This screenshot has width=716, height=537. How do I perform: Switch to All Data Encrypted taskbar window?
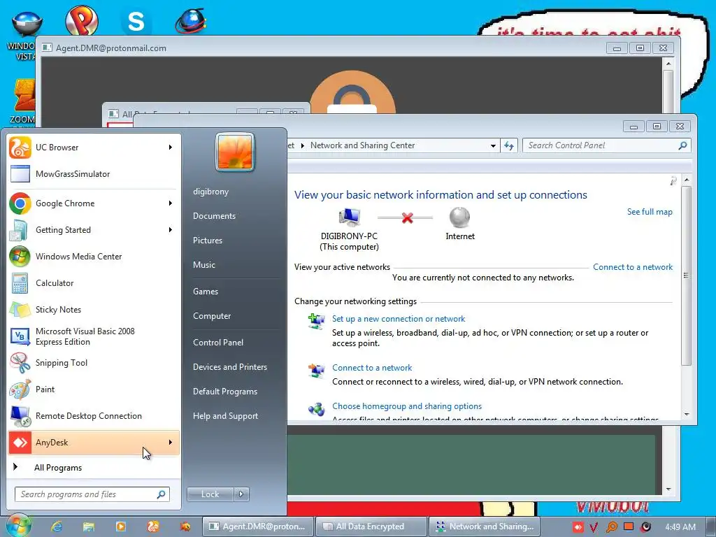(371, 527)
